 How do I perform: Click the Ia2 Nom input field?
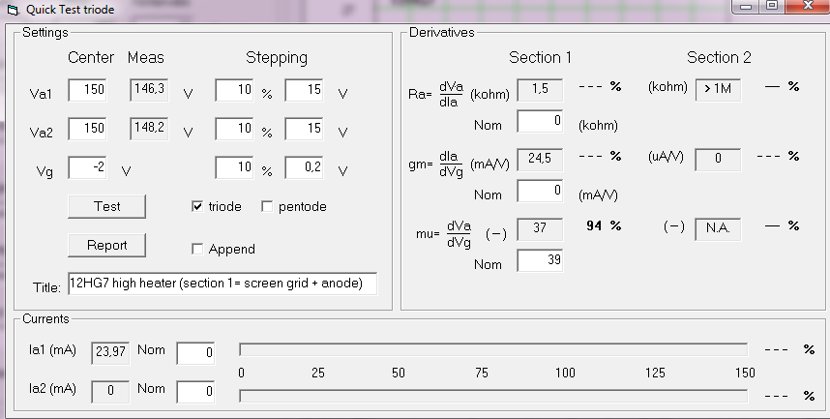(x=195, y=392)
